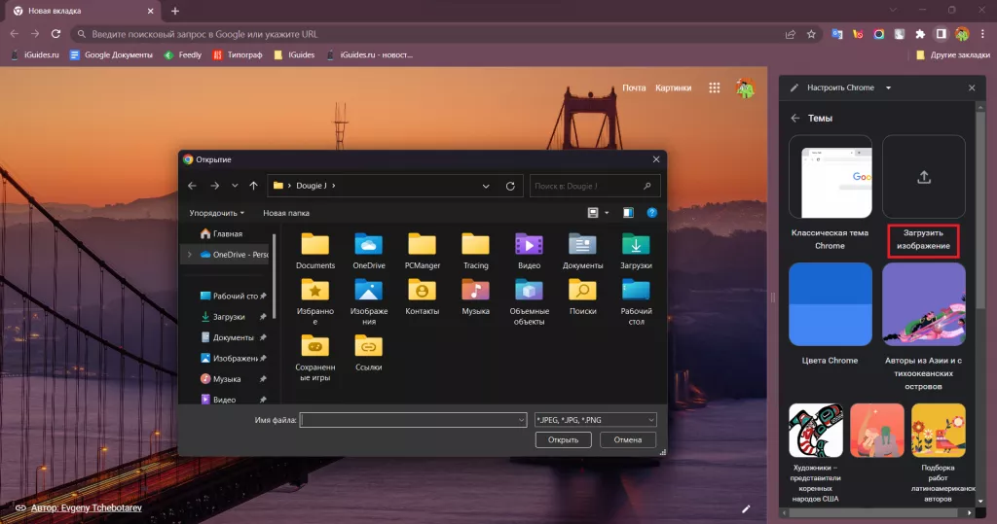Click the bookmark star in address bar
The height and width of the screenshot is (524, 997).
811,34
